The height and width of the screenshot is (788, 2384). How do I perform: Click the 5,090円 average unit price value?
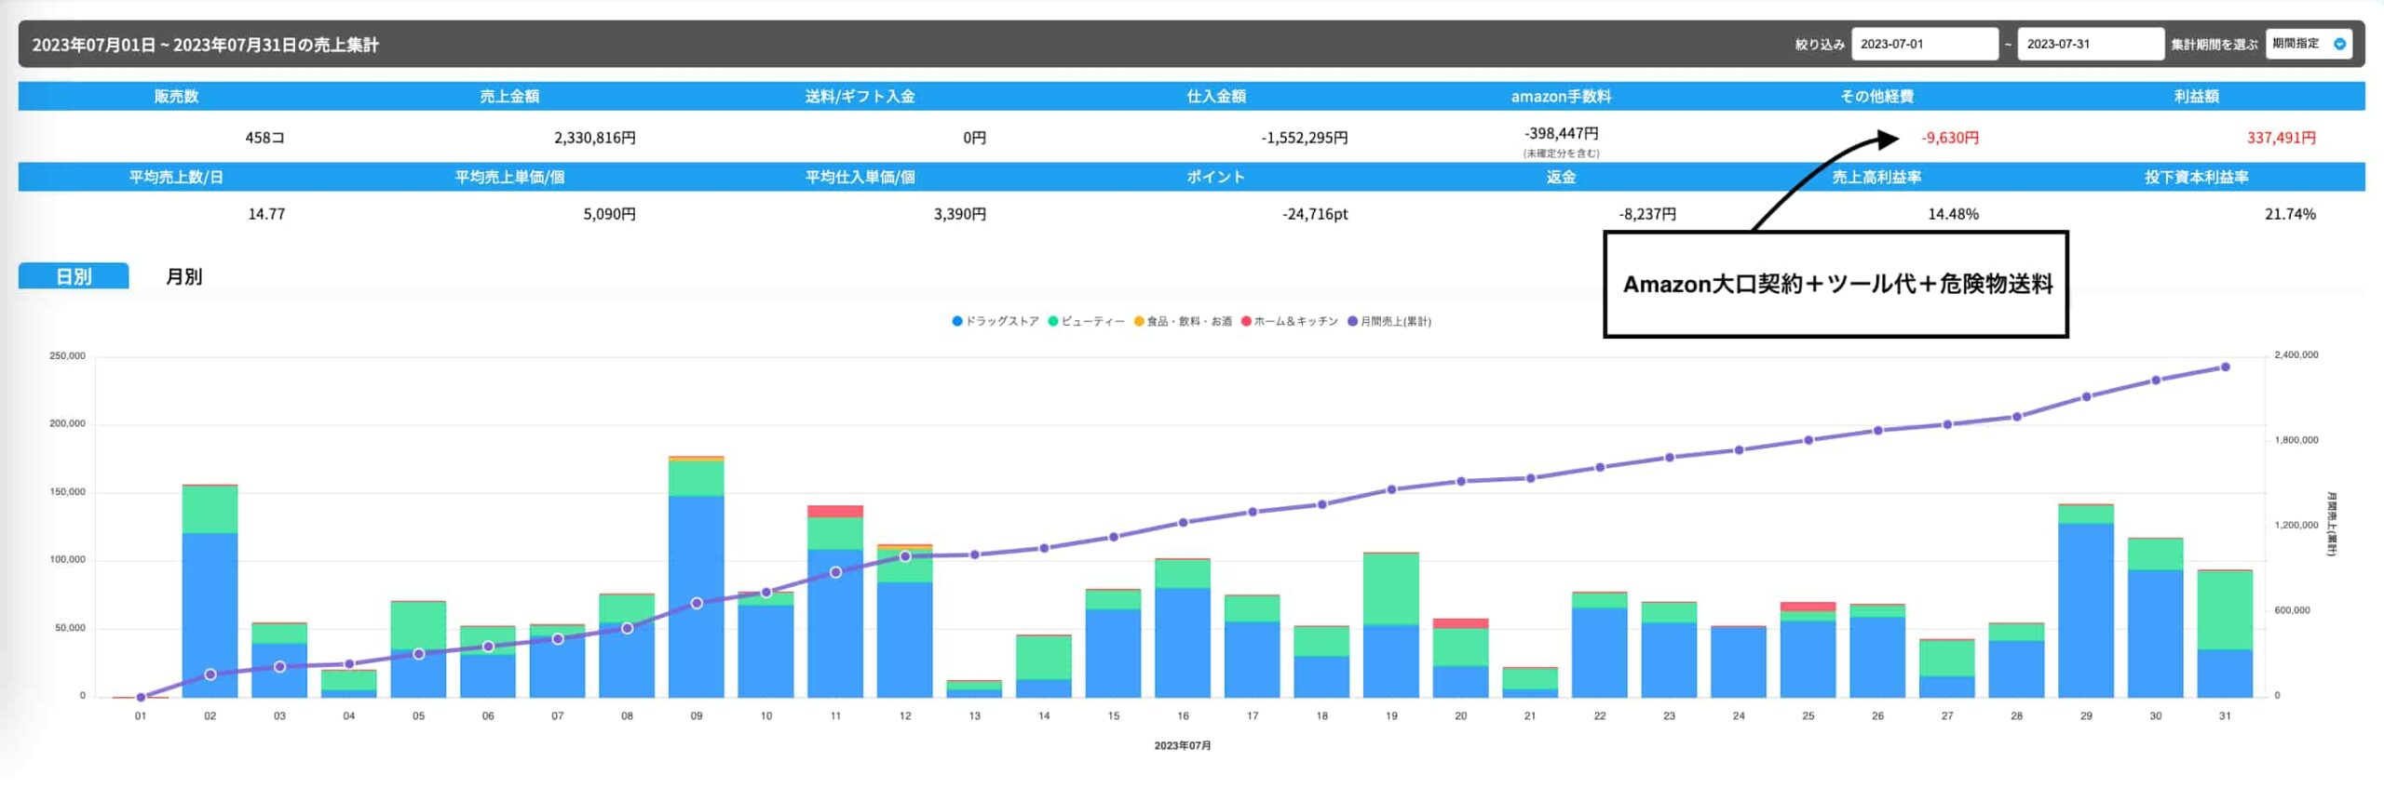(x=609, y=214)
